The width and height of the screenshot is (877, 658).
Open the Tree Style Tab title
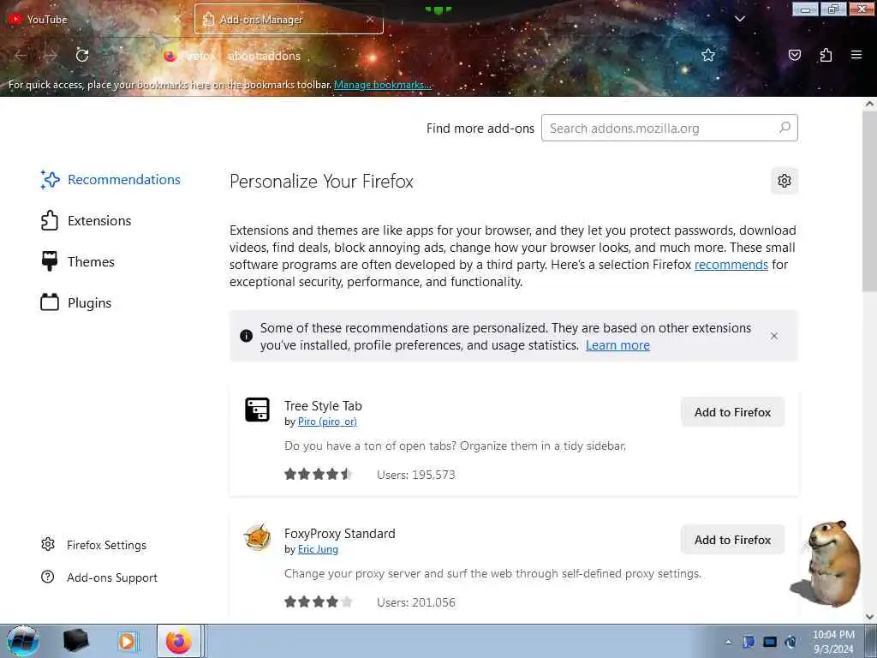tap(323, 405)
